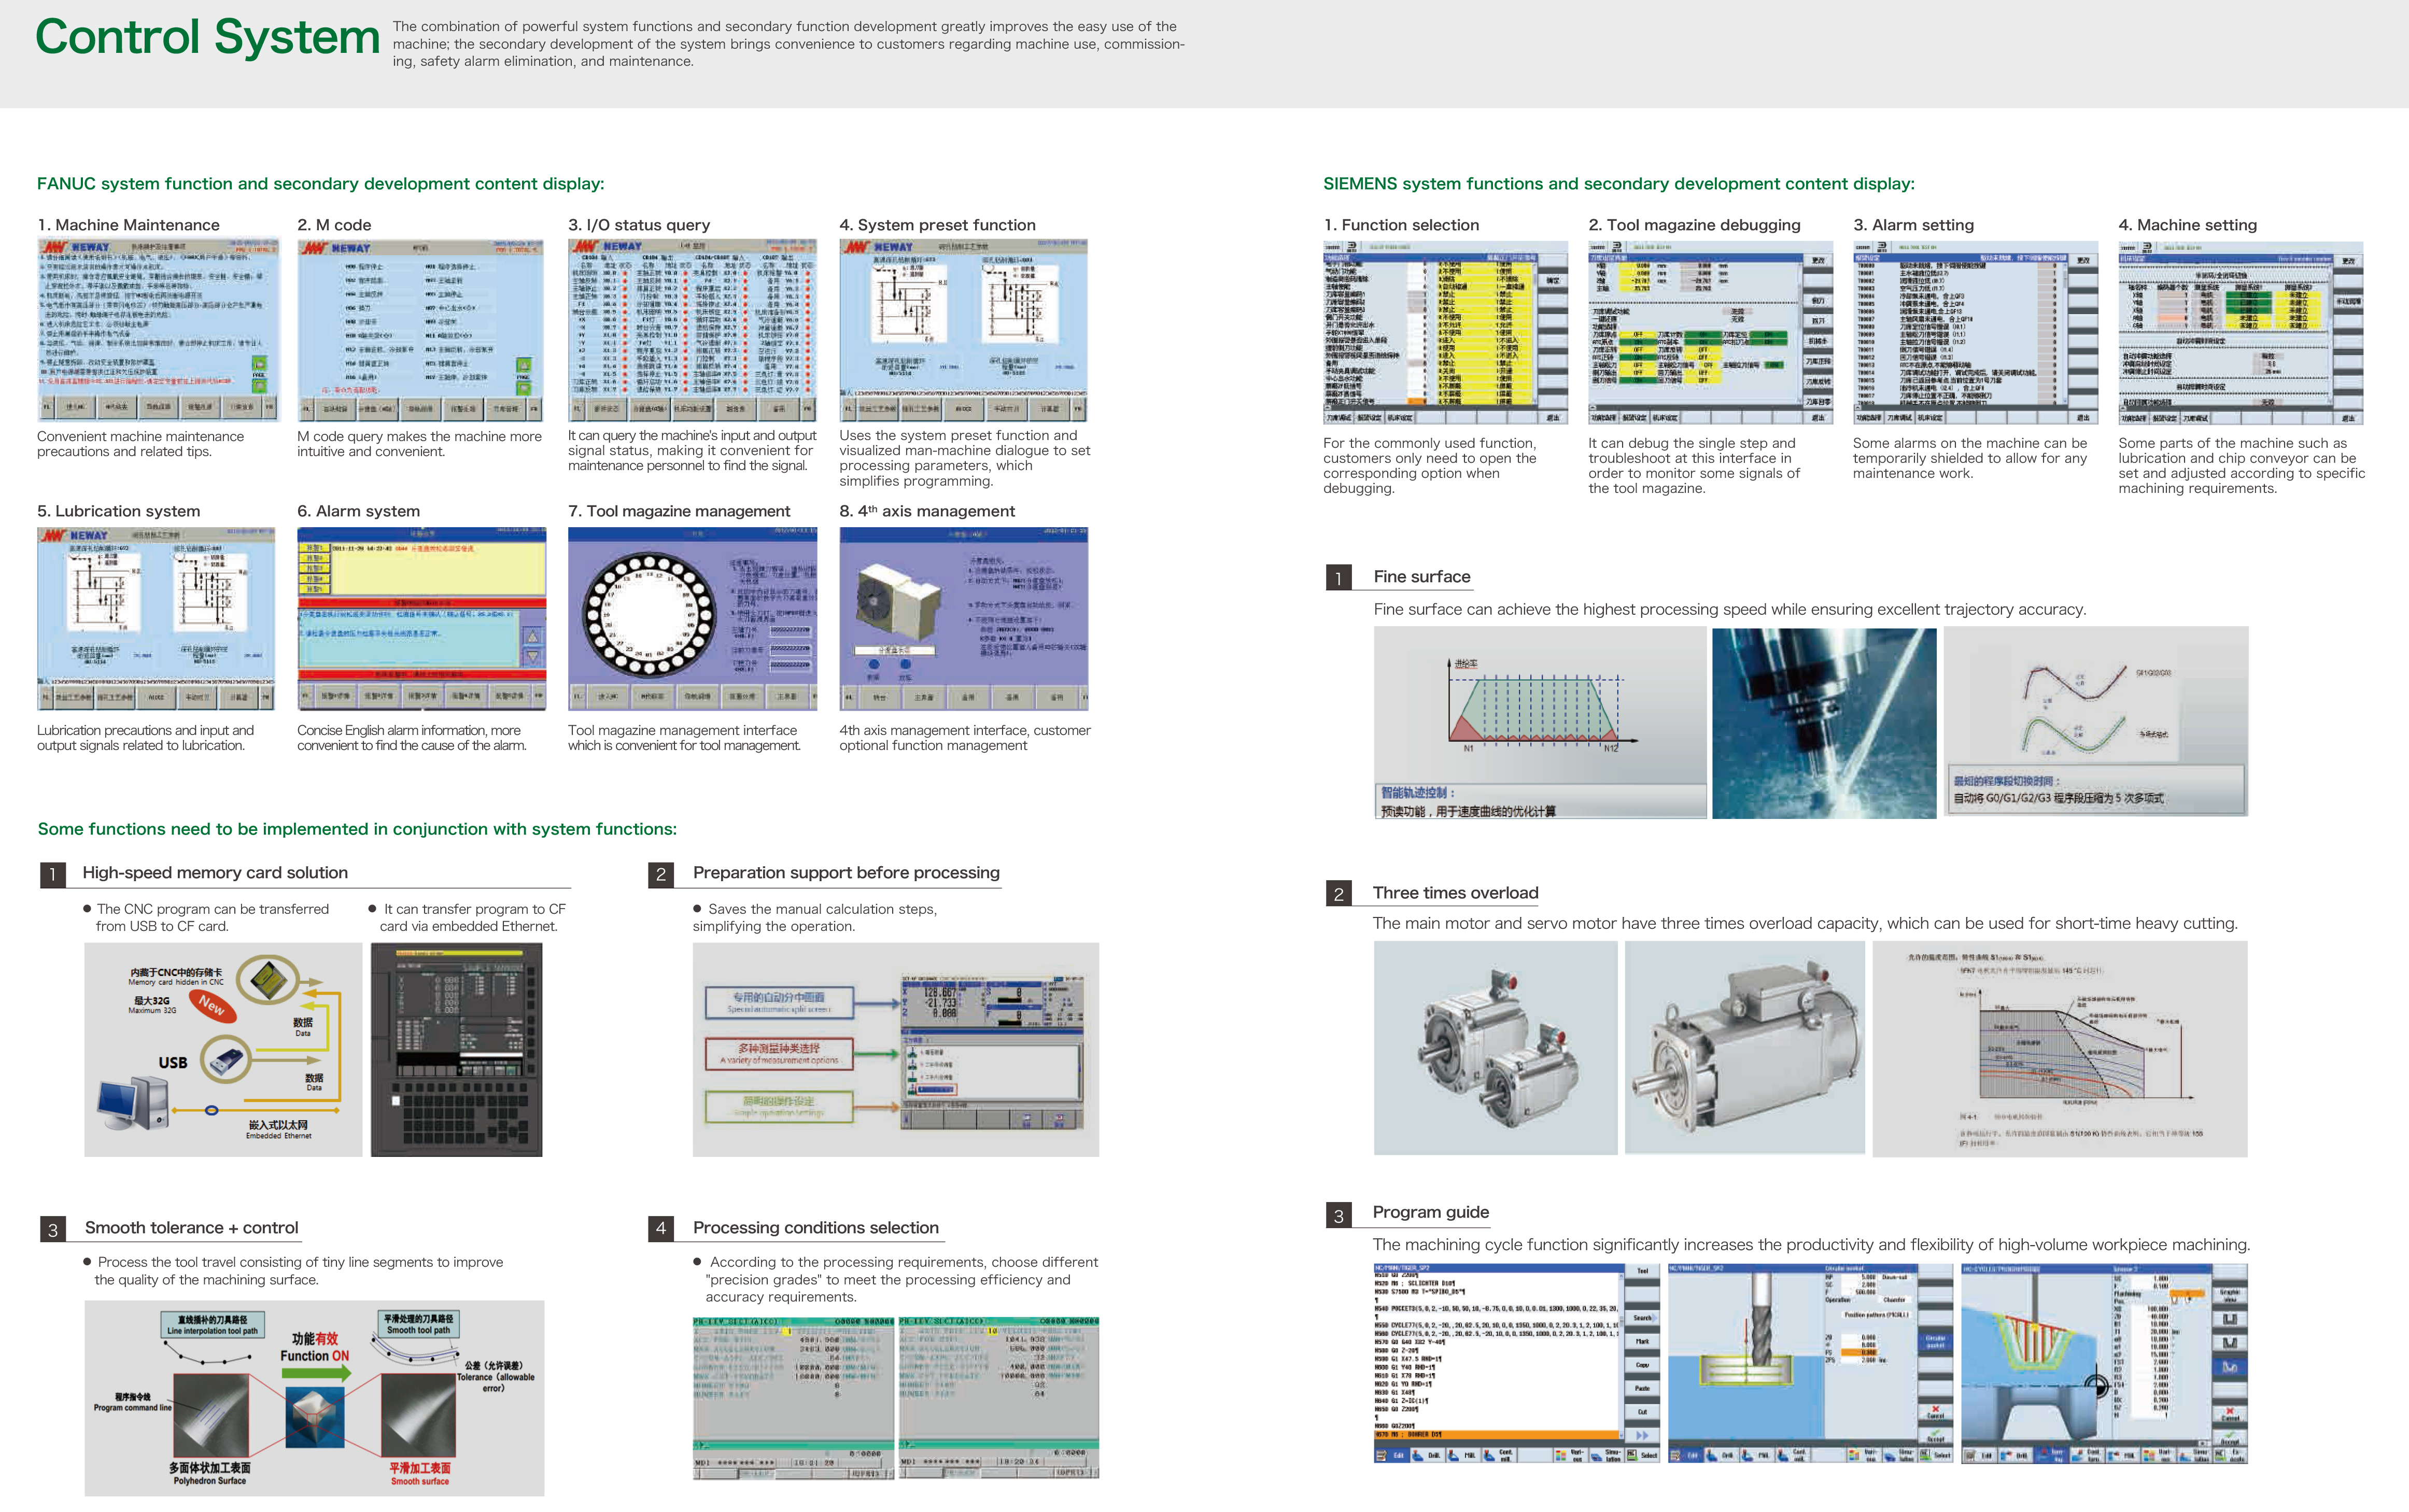The width and height of the screenshot is (2409, 1512).
Task: Click the Processing conditions selection heading
Action: [816, 1228]
